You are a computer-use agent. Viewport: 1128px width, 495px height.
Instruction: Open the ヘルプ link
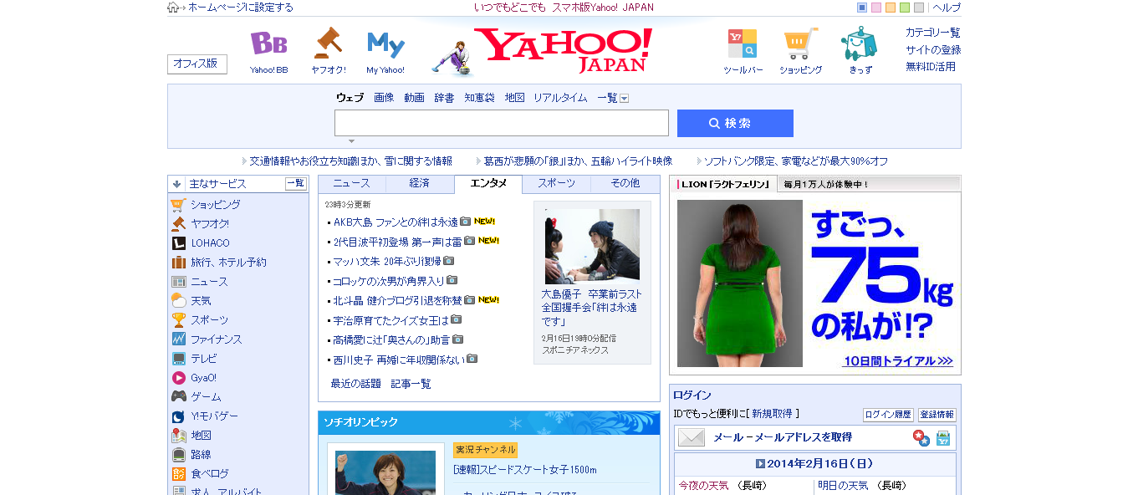point(947,8)
